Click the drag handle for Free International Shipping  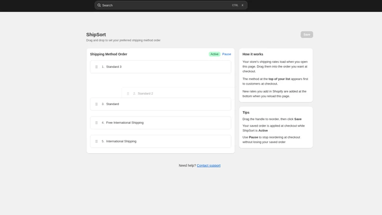96,123
